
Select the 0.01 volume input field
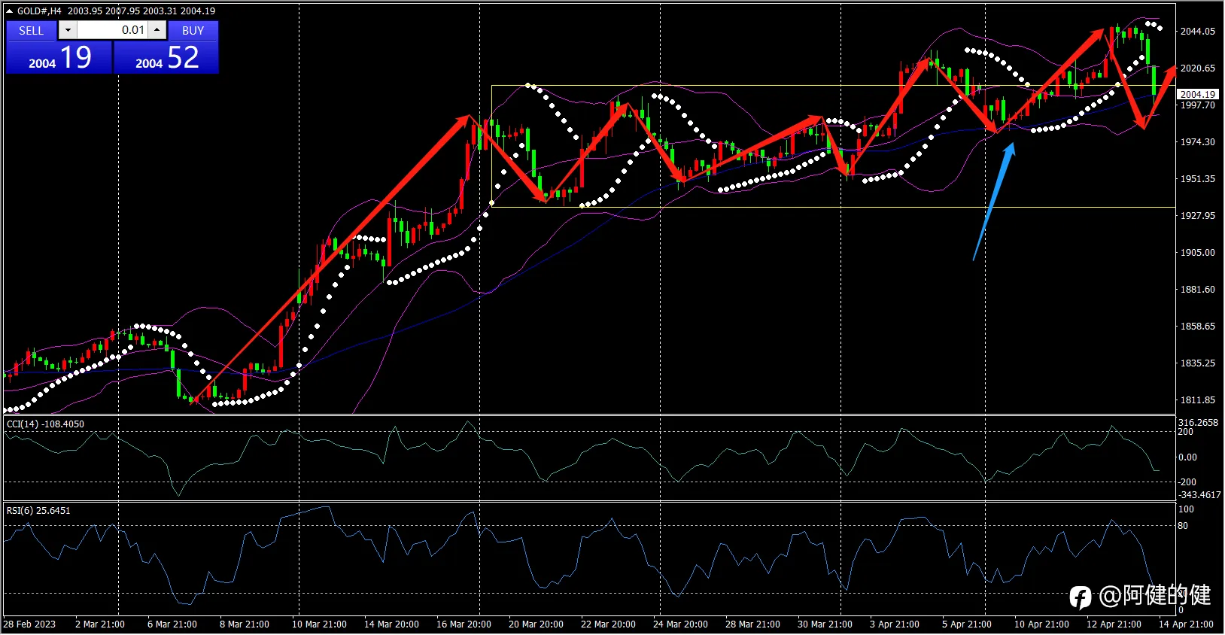click(x=112, y=30)
